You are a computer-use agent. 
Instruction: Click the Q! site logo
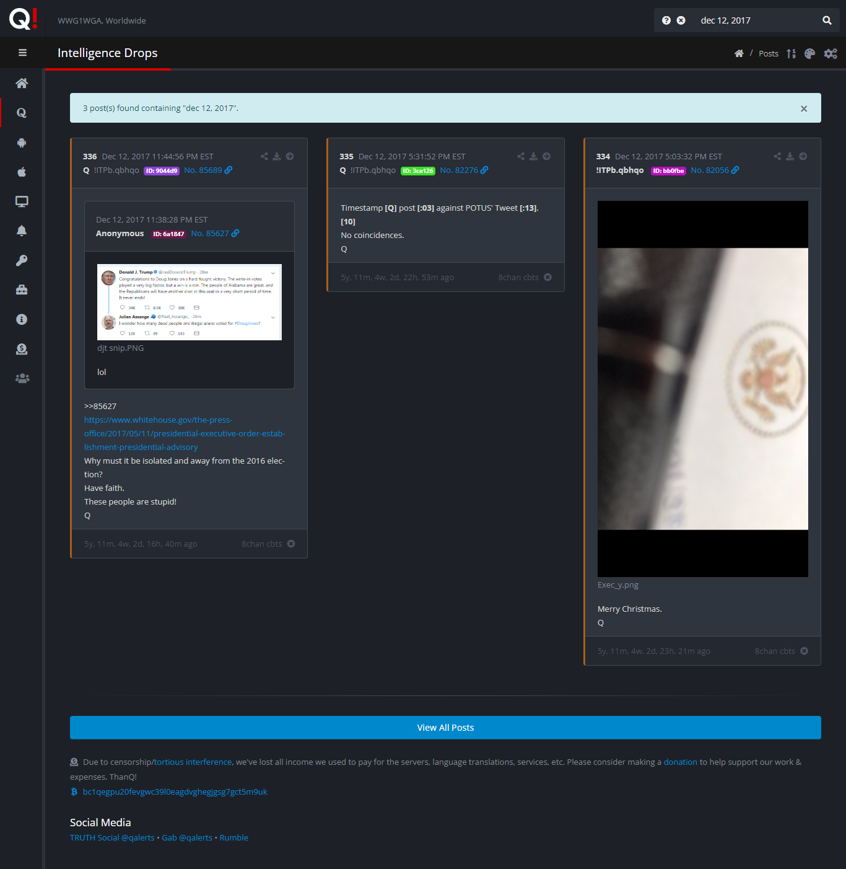24,19
